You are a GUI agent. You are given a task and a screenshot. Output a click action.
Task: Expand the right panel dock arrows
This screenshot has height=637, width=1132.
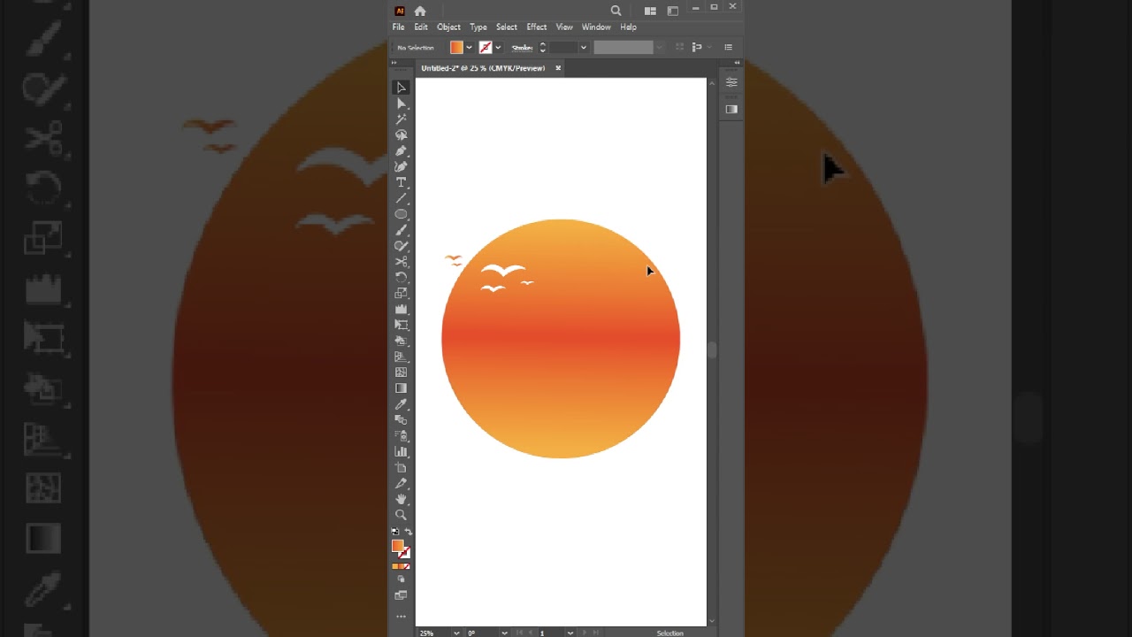[738, 63]
